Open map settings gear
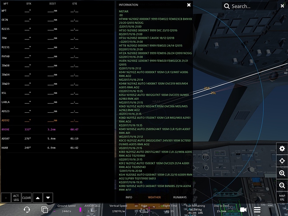The image size is (288, 216). (282, 148)
